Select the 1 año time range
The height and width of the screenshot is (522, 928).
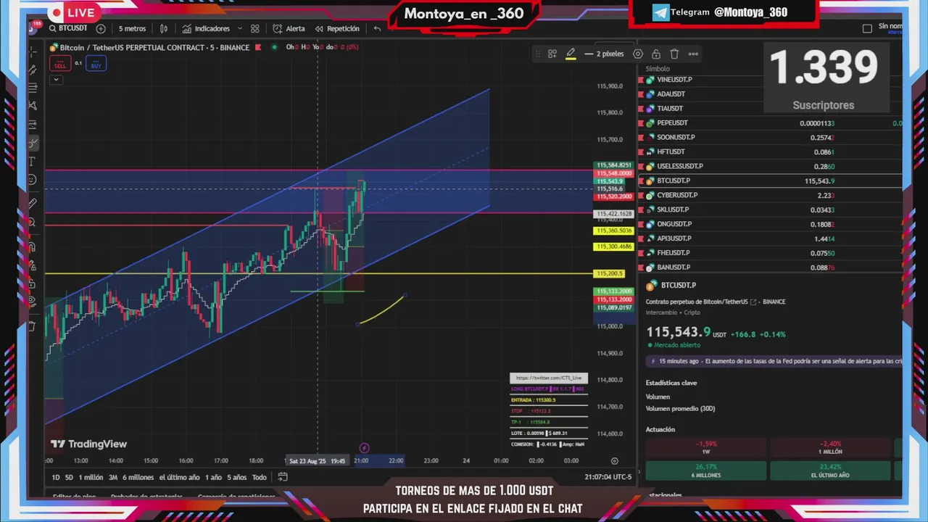point(213,477)
